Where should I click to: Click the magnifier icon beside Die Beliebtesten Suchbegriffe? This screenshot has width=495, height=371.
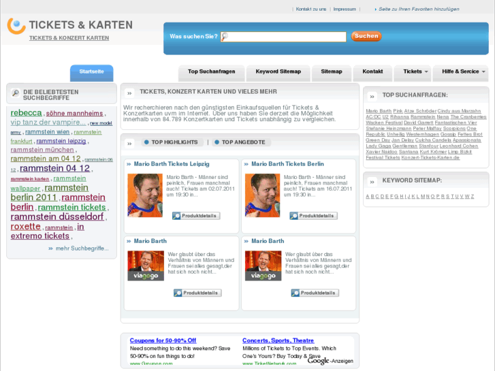tap(15, 93)
